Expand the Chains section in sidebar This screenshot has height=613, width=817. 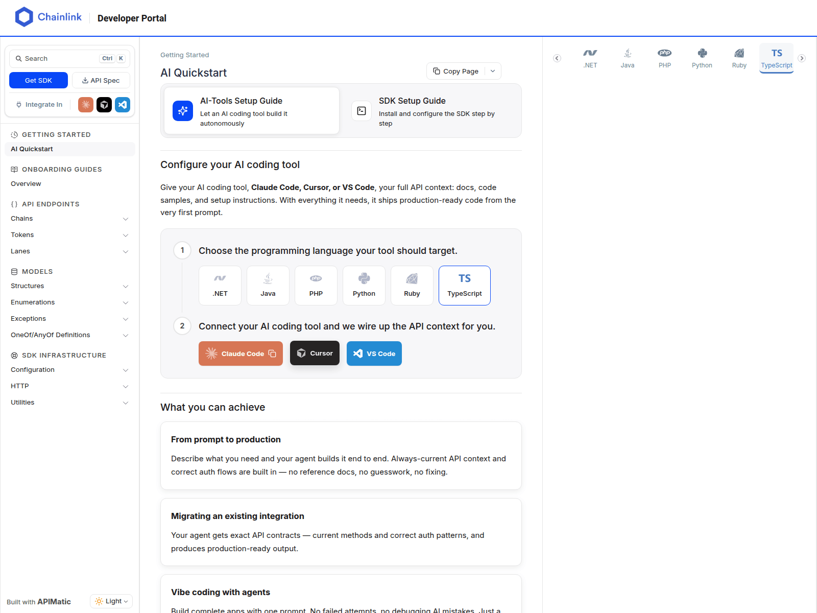click(70, 219)
